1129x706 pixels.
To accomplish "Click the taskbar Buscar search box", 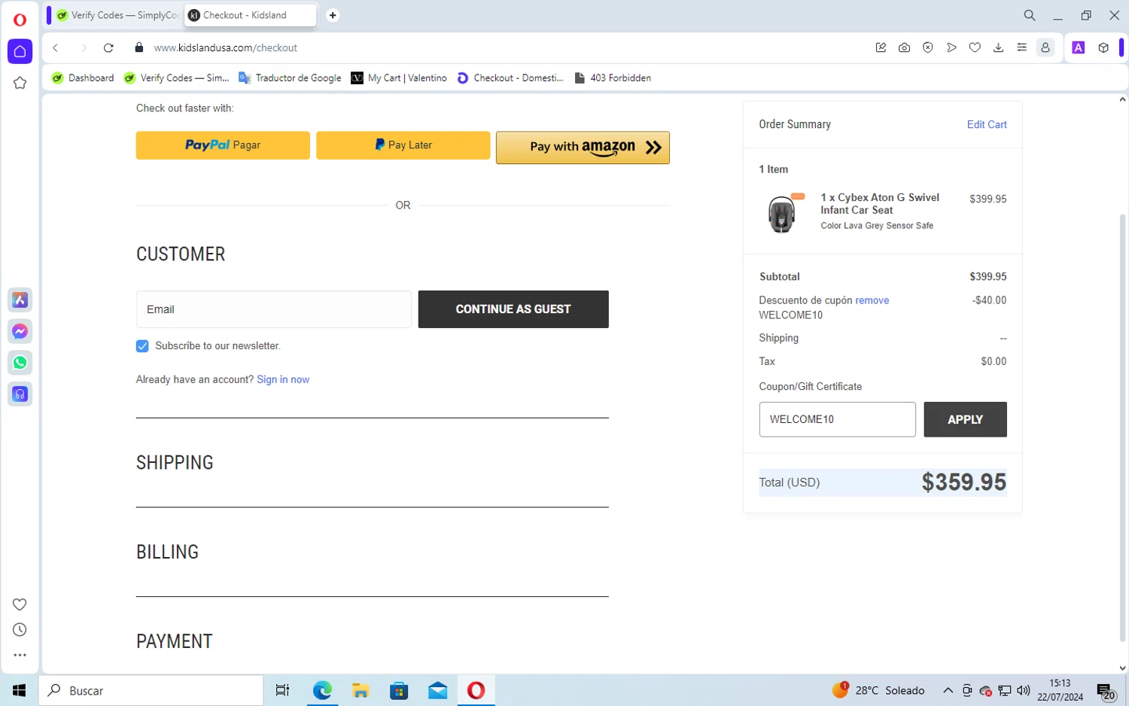I will [x=151, y=690].
